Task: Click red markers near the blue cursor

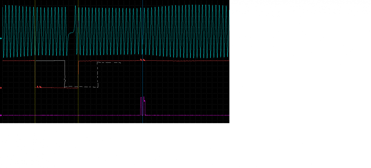Action: click(143, 59)
